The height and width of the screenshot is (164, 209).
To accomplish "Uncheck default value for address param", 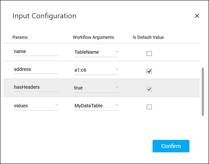I will tap(149, 71).
